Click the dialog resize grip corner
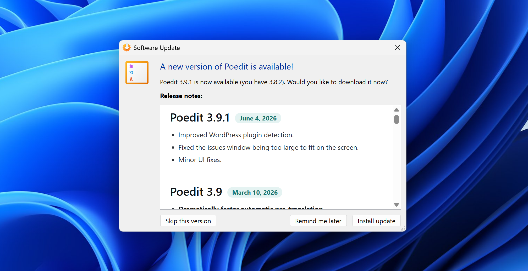This screenshot has width=528, height=271. pos(403,229)
